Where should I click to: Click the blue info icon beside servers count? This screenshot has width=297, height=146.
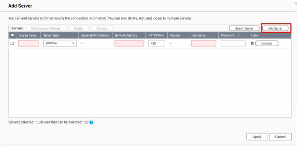(91, 122)
